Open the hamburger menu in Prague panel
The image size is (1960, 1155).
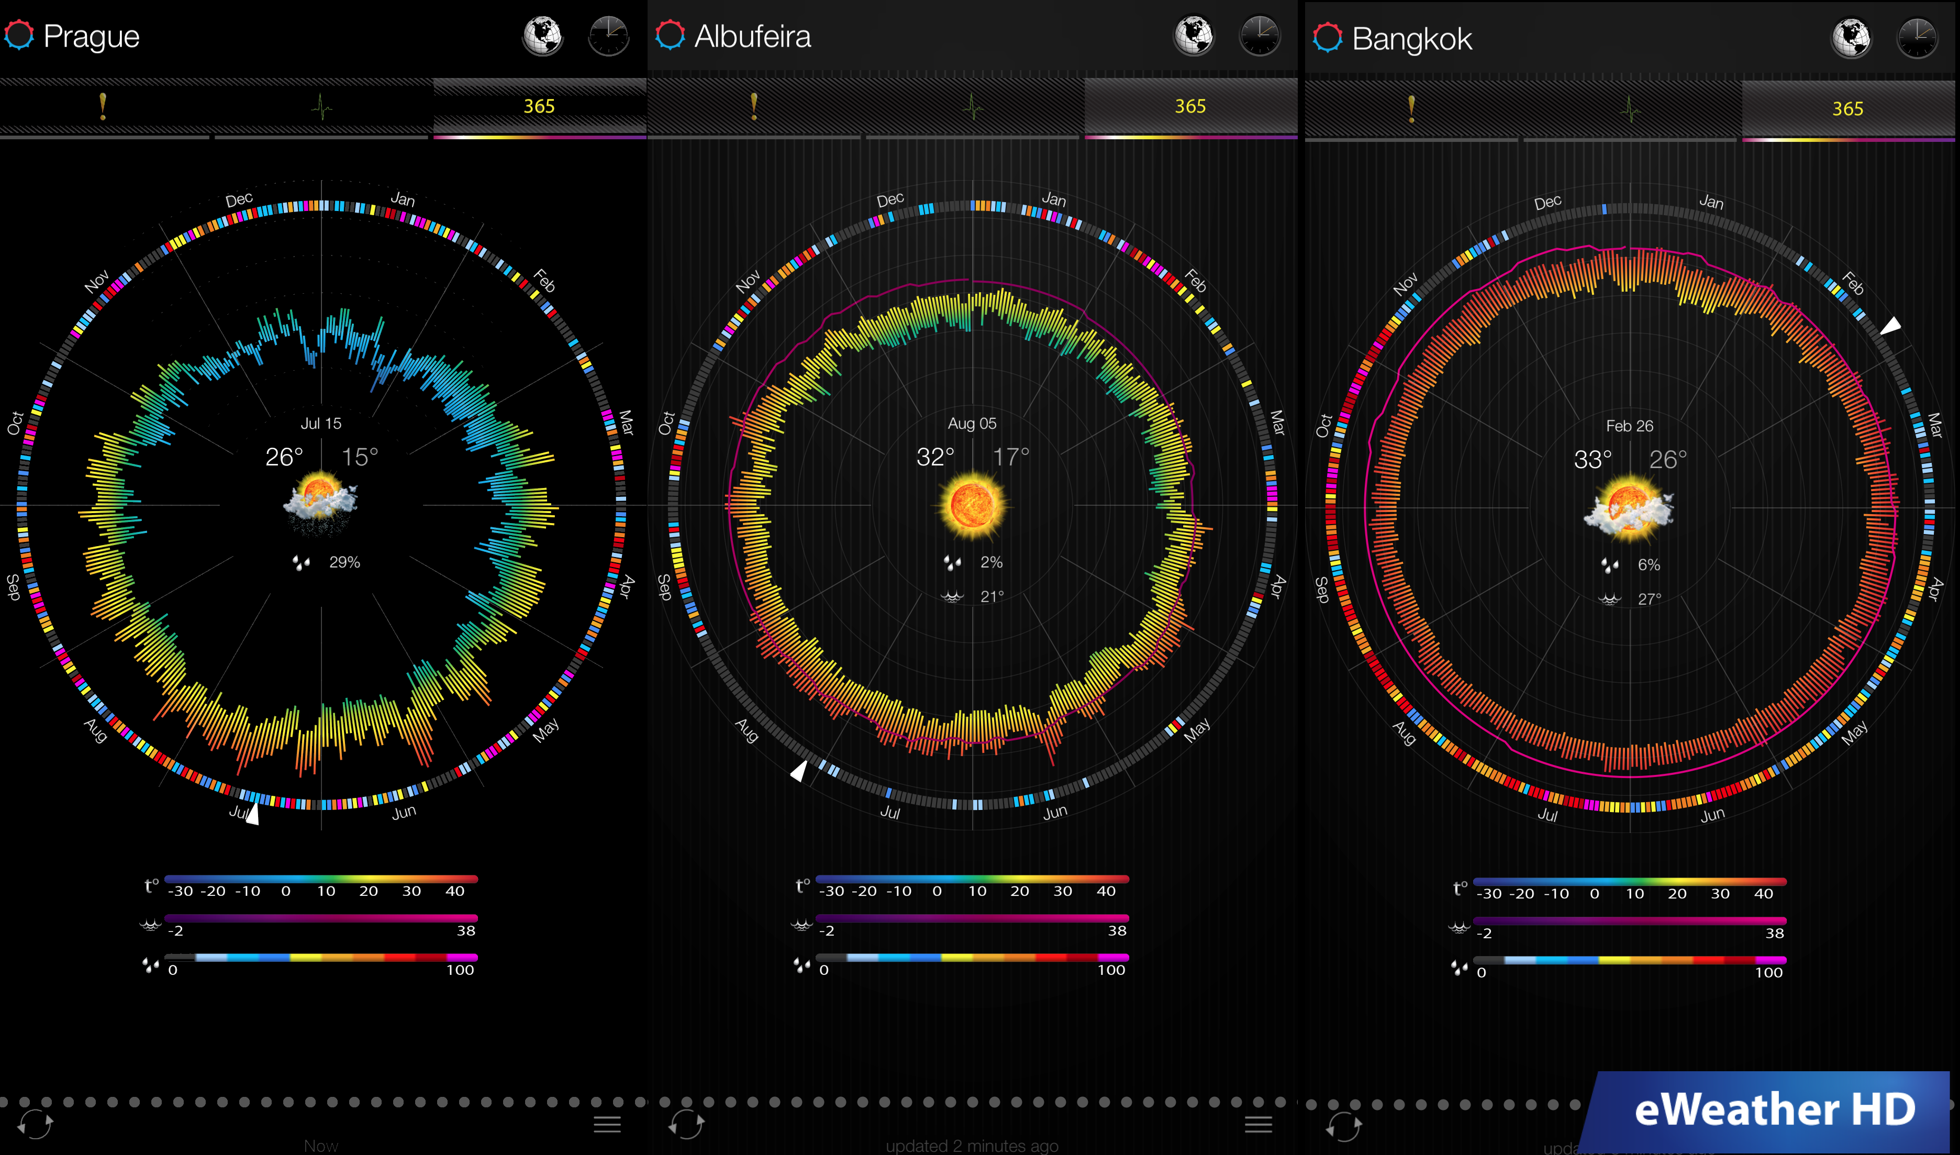tap(607, 1124)
